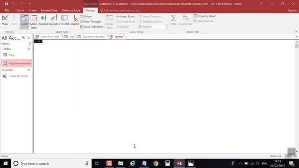Viewport: 299px width, 168px height.
Task: Switch to the Dog document tab
Action: coord(69,36)
